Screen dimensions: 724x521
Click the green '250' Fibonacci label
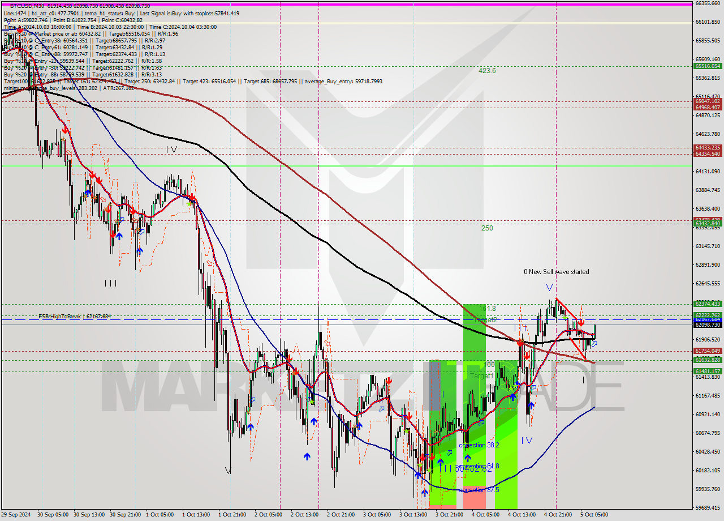487,228
